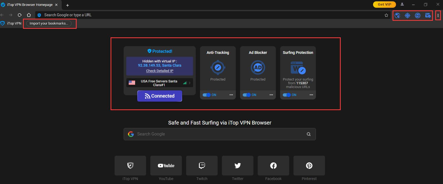Open the iTop VPN bookmark
Image resolution: width=443 pixels, height=184 pixels.
pyautogui.click(x=11, y=23)
